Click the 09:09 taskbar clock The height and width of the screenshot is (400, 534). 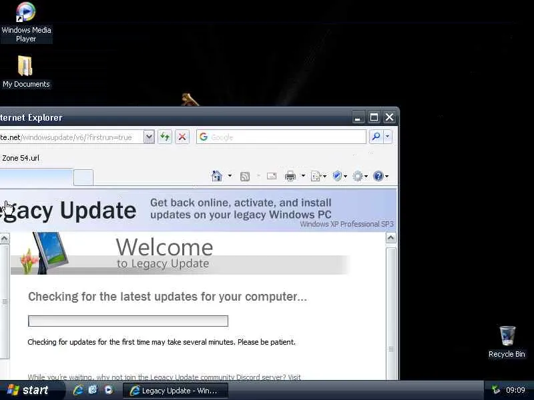(515, 390)
